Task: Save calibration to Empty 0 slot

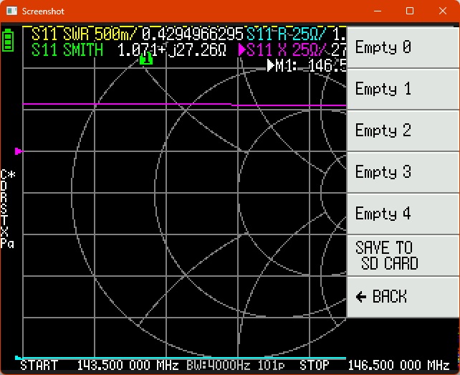Action: coord(403,48)
